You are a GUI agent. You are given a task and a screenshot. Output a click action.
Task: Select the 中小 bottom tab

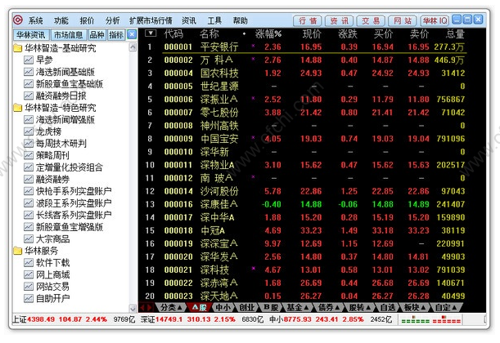click(223, 308)
